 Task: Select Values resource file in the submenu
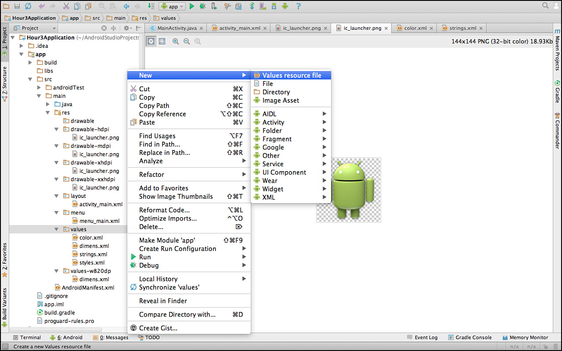tap(291, 75)
